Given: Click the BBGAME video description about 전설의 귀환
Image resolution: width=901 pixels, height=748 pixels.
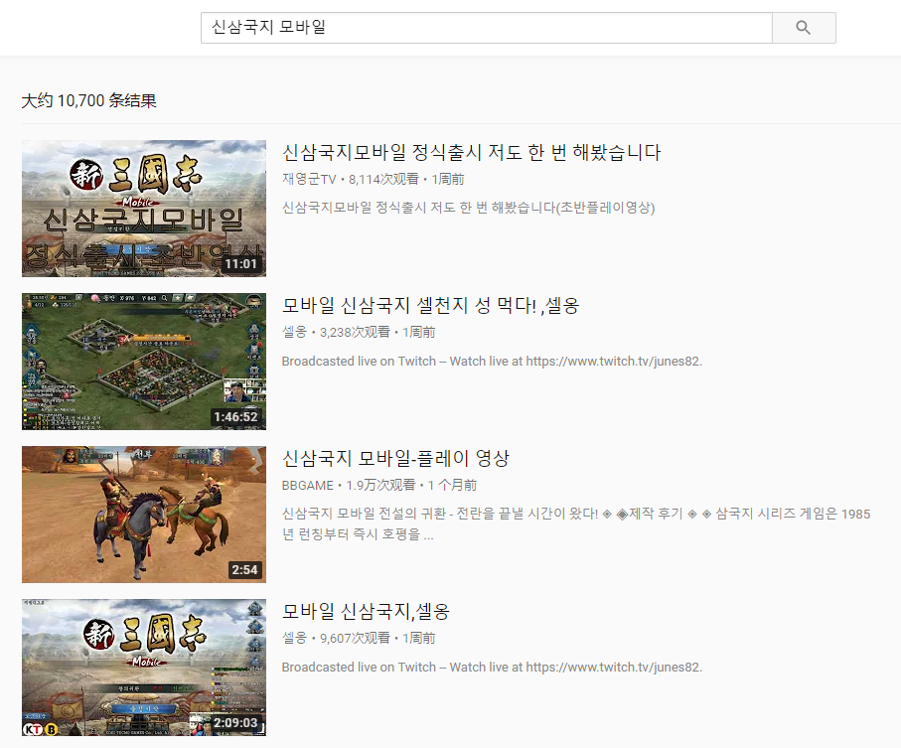Looking at the screenshot, I should (x=575, y=524).
